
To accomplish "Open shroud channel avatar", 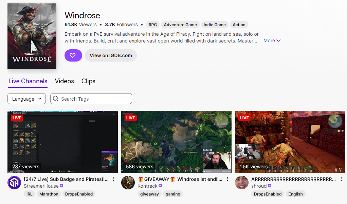I will pos(242,183).
